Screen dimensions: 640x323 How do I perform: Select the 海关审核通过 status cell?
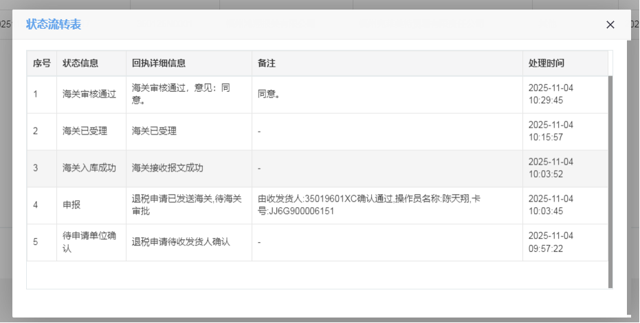pos(89,95)
